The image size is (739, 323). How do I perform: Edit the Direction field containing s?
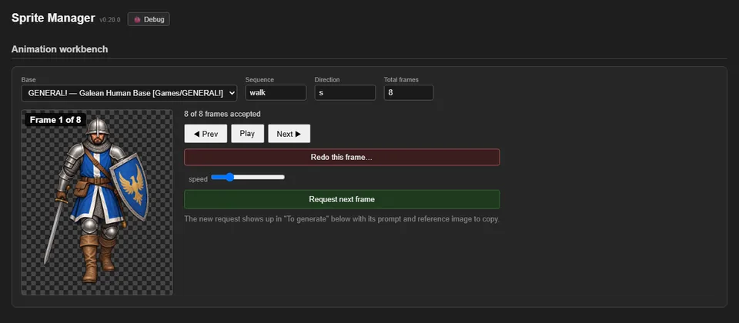pyautogui.click(x=345, y=93)
